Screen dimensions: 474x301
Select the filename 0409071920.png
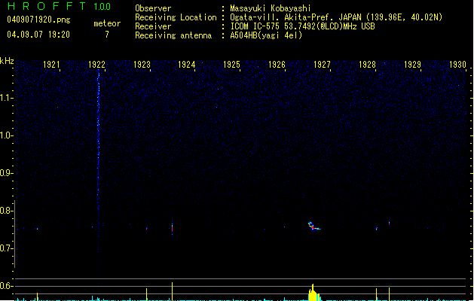(x=38, y=20)
